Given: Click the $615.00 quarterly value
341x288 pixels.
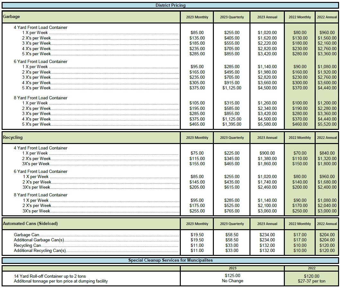Looking at the screenshot, I should pos(232,187).
